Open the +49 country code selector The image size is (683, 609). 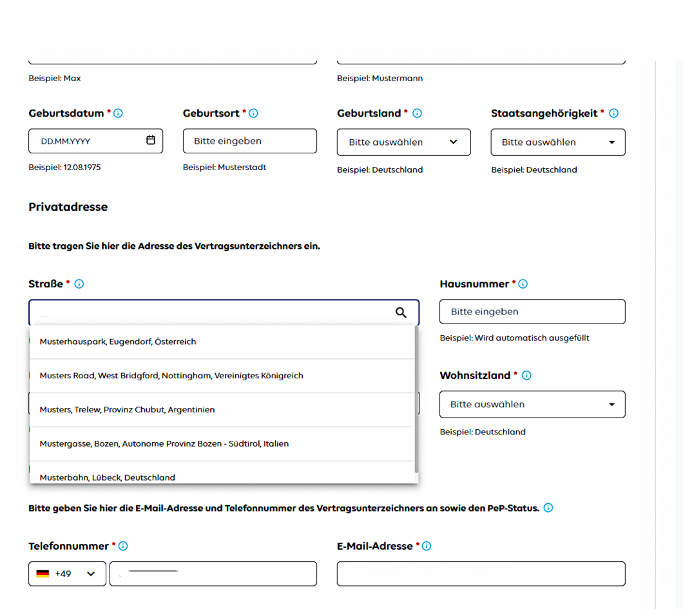point(67,574)
